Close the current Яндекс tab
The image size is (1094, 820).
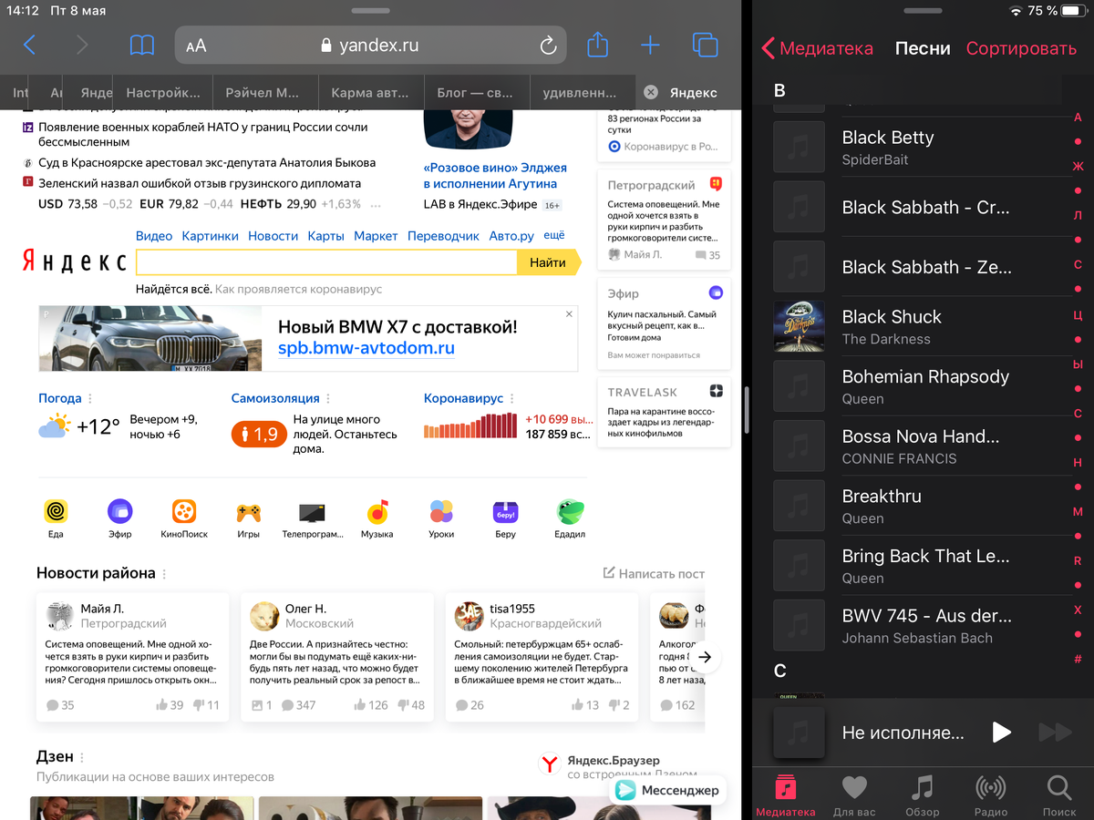point(650,92)
